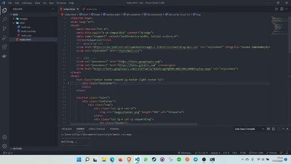Open main.css in the explorer
Image resolution: width=291 pixels, height=164 pixels.
click(25, 27)
